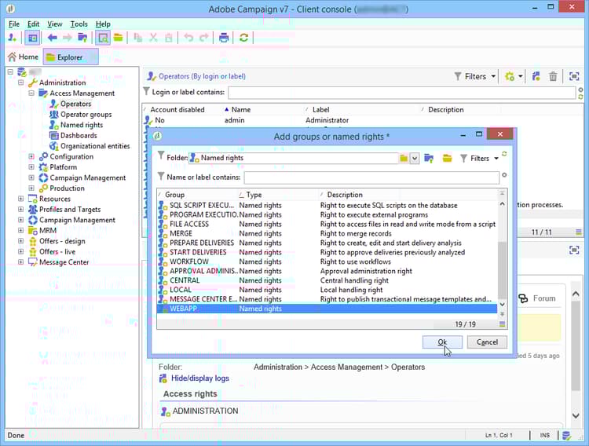Select the WORKFLOW named right row
The image size is (589, 446).
(x=327, y=261)
